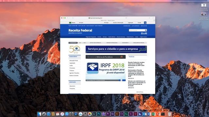The image size is (209, 117).
Task: Open Terminal from the Dock
Action: click(x=163, y=114)
